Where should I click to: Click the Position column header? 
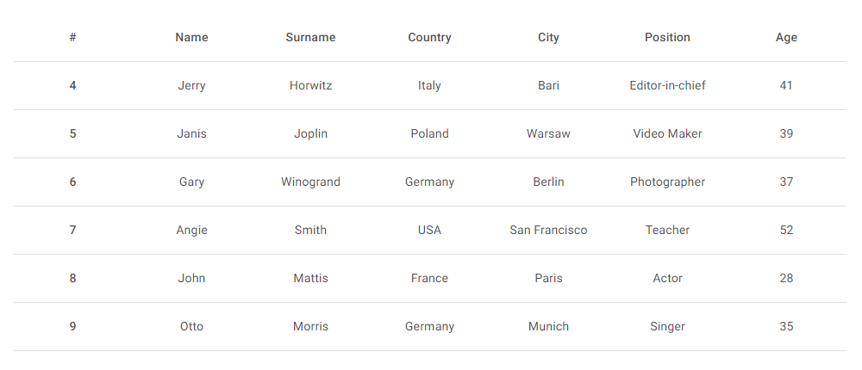[667, 37]
